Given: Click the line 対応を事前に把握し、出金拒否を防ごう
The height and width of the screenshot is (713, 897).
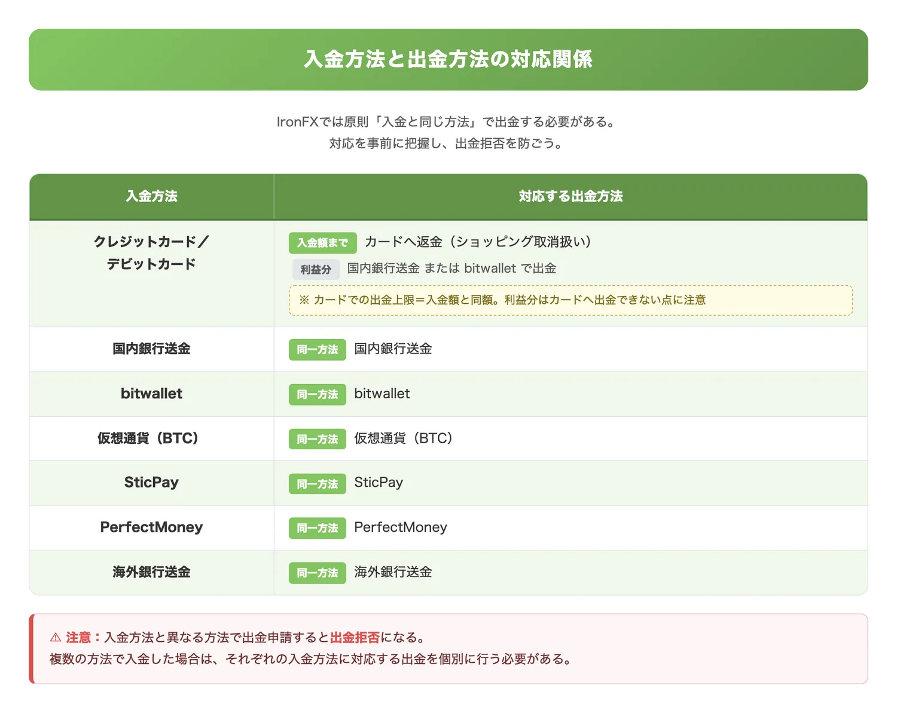Looking at the screenshot, I should pyautogui.click(x=448, y=144).
